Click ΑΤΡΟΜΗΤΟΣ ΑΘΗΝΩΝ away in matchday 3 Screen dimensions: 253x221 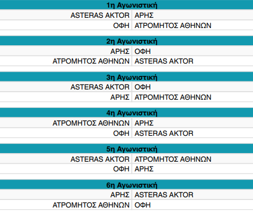(x=173, y=97)
